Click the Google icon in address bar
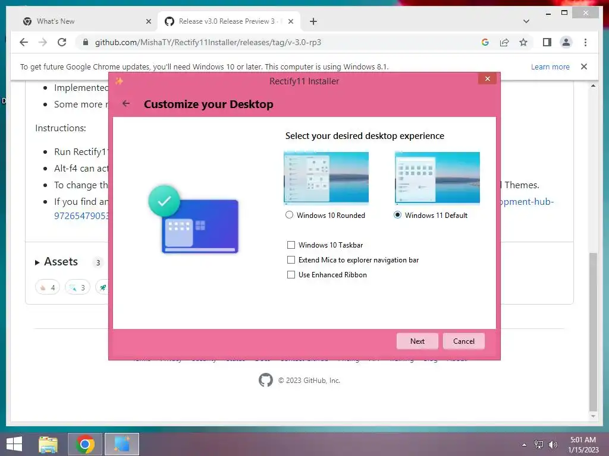The width and height of the screenshot is (609, 456). (485, 42)
